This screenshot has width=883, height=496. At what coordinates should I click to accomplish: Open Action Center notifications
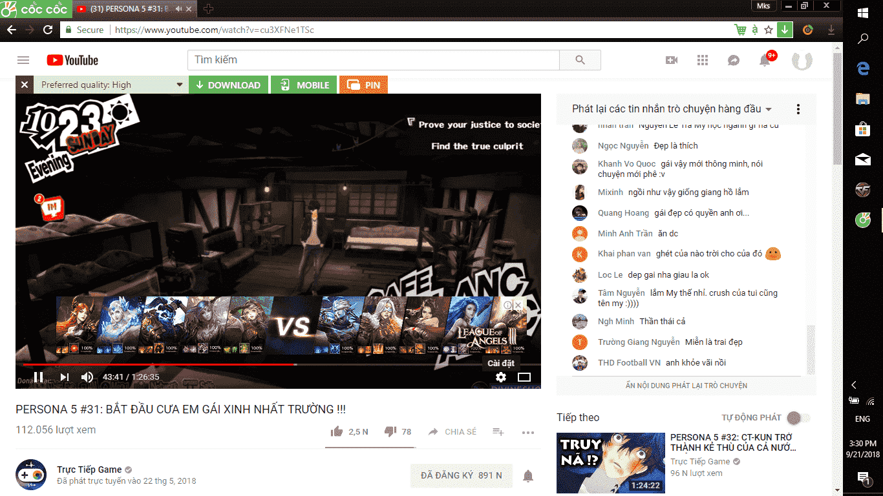[x=863, y=478]
